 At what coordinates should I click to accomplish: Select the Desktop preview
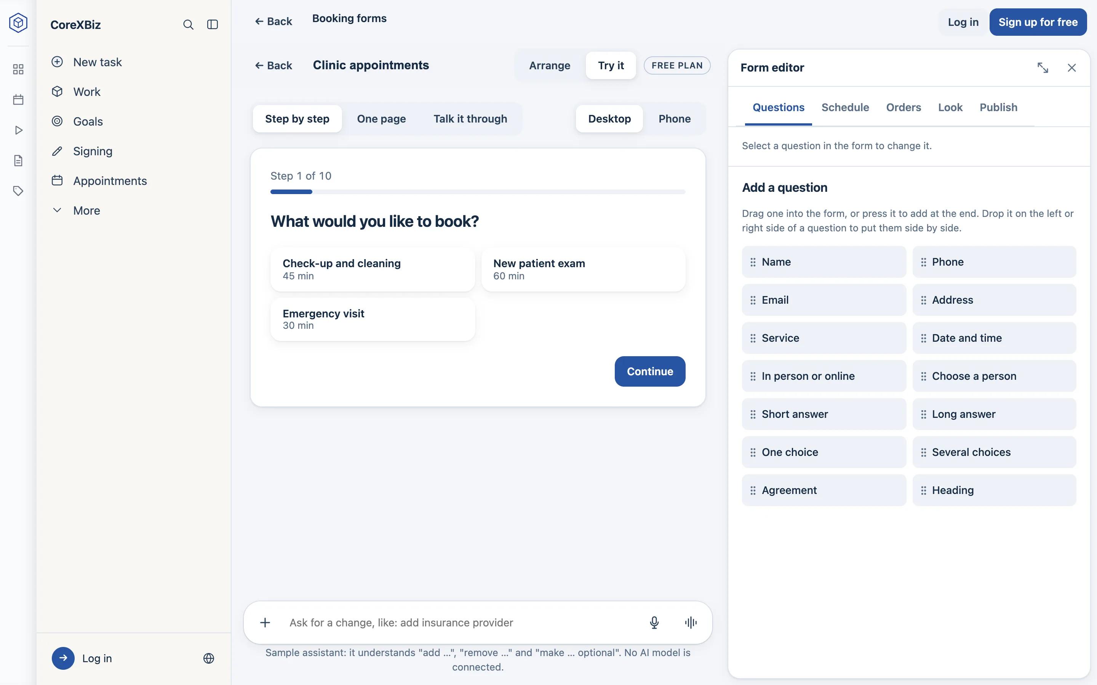click(x=609, y=119)
